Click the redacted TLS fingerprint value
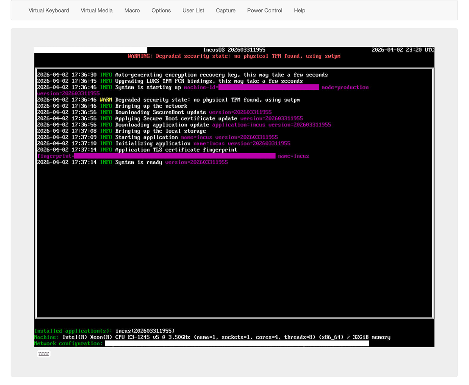469x385 pixels. pos(175,156)
